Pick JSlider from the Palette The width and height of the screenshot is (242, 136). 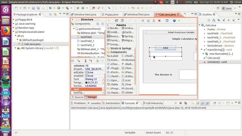pyautogui.click(x=127, y=93)
